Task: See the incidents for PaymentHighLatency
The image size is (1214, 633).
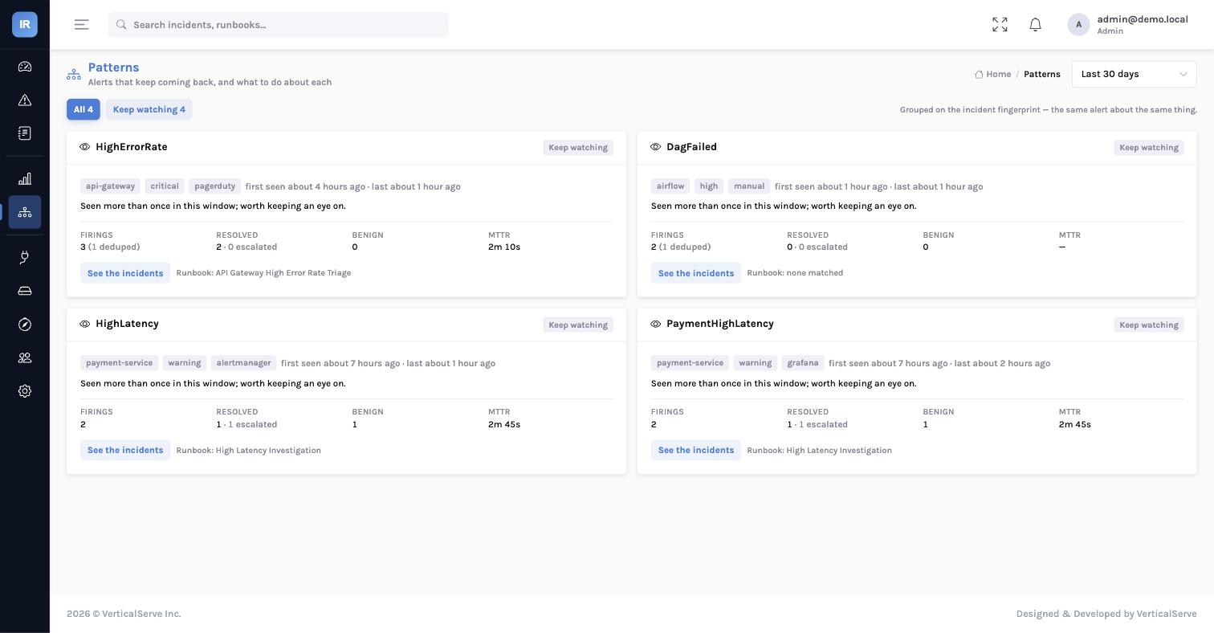Action: click(x=696, y=450)
